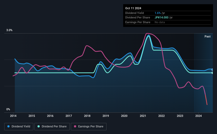The height and width of the screenshot is (134, 217).
Task: Click the No data earnings value
Action: (x=160, y=22)
